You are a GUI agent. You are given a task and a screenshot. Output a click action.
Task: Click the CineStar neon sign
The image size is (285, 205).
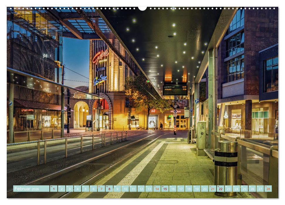(x=101, y=79)
